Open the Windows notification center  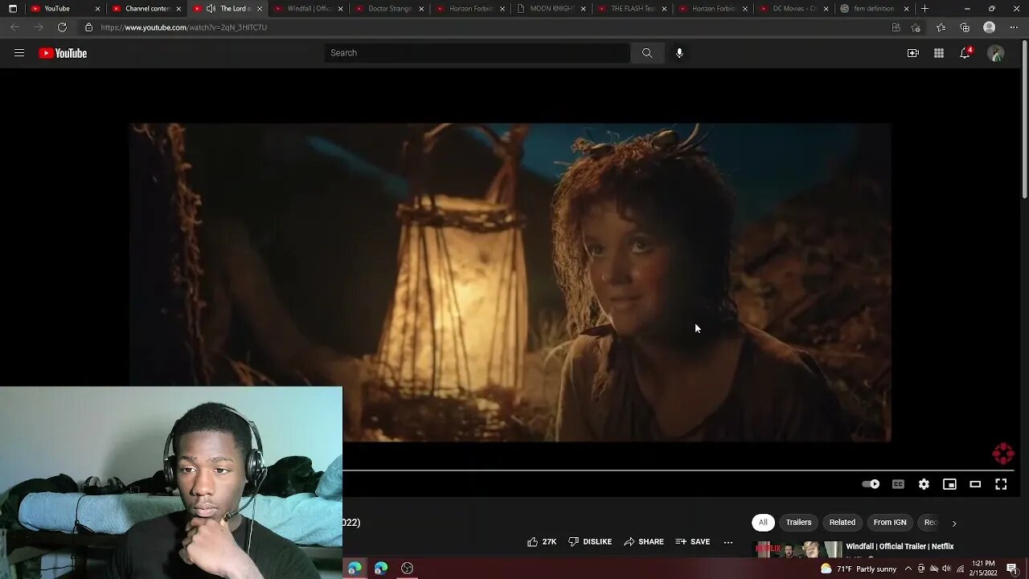(1012, 569)
